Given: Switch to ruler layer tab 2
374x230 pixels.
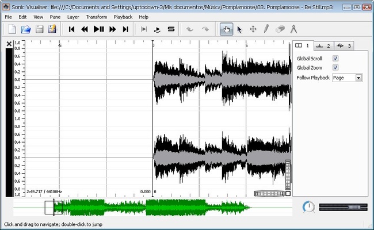Looking at the screenshot, I should click(324, 46).
